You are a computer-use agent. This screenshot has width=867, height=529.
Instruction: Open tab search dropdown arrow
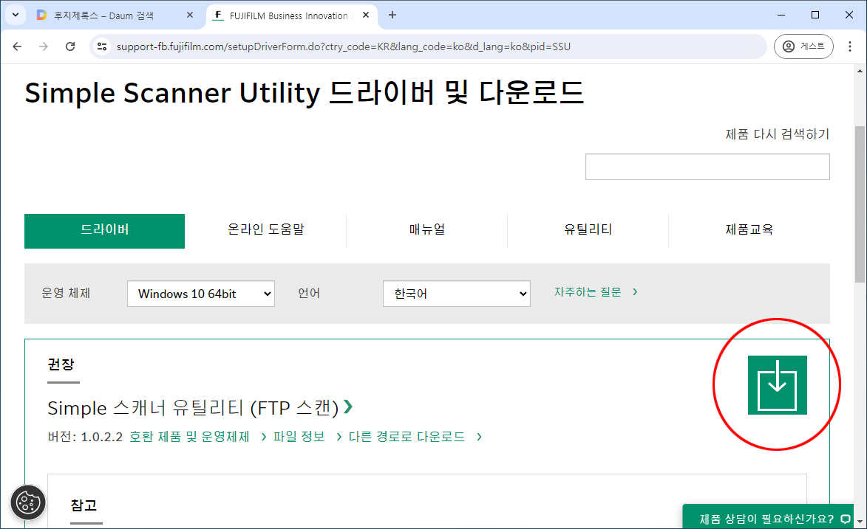[x=16, y=15]
